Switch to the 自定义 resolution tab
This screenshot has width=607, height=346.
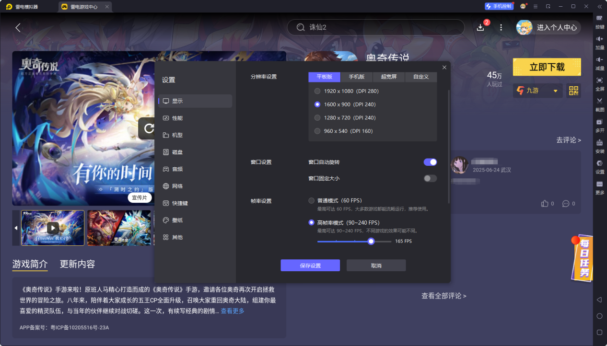pyautogui.click(x=421, y=77)
